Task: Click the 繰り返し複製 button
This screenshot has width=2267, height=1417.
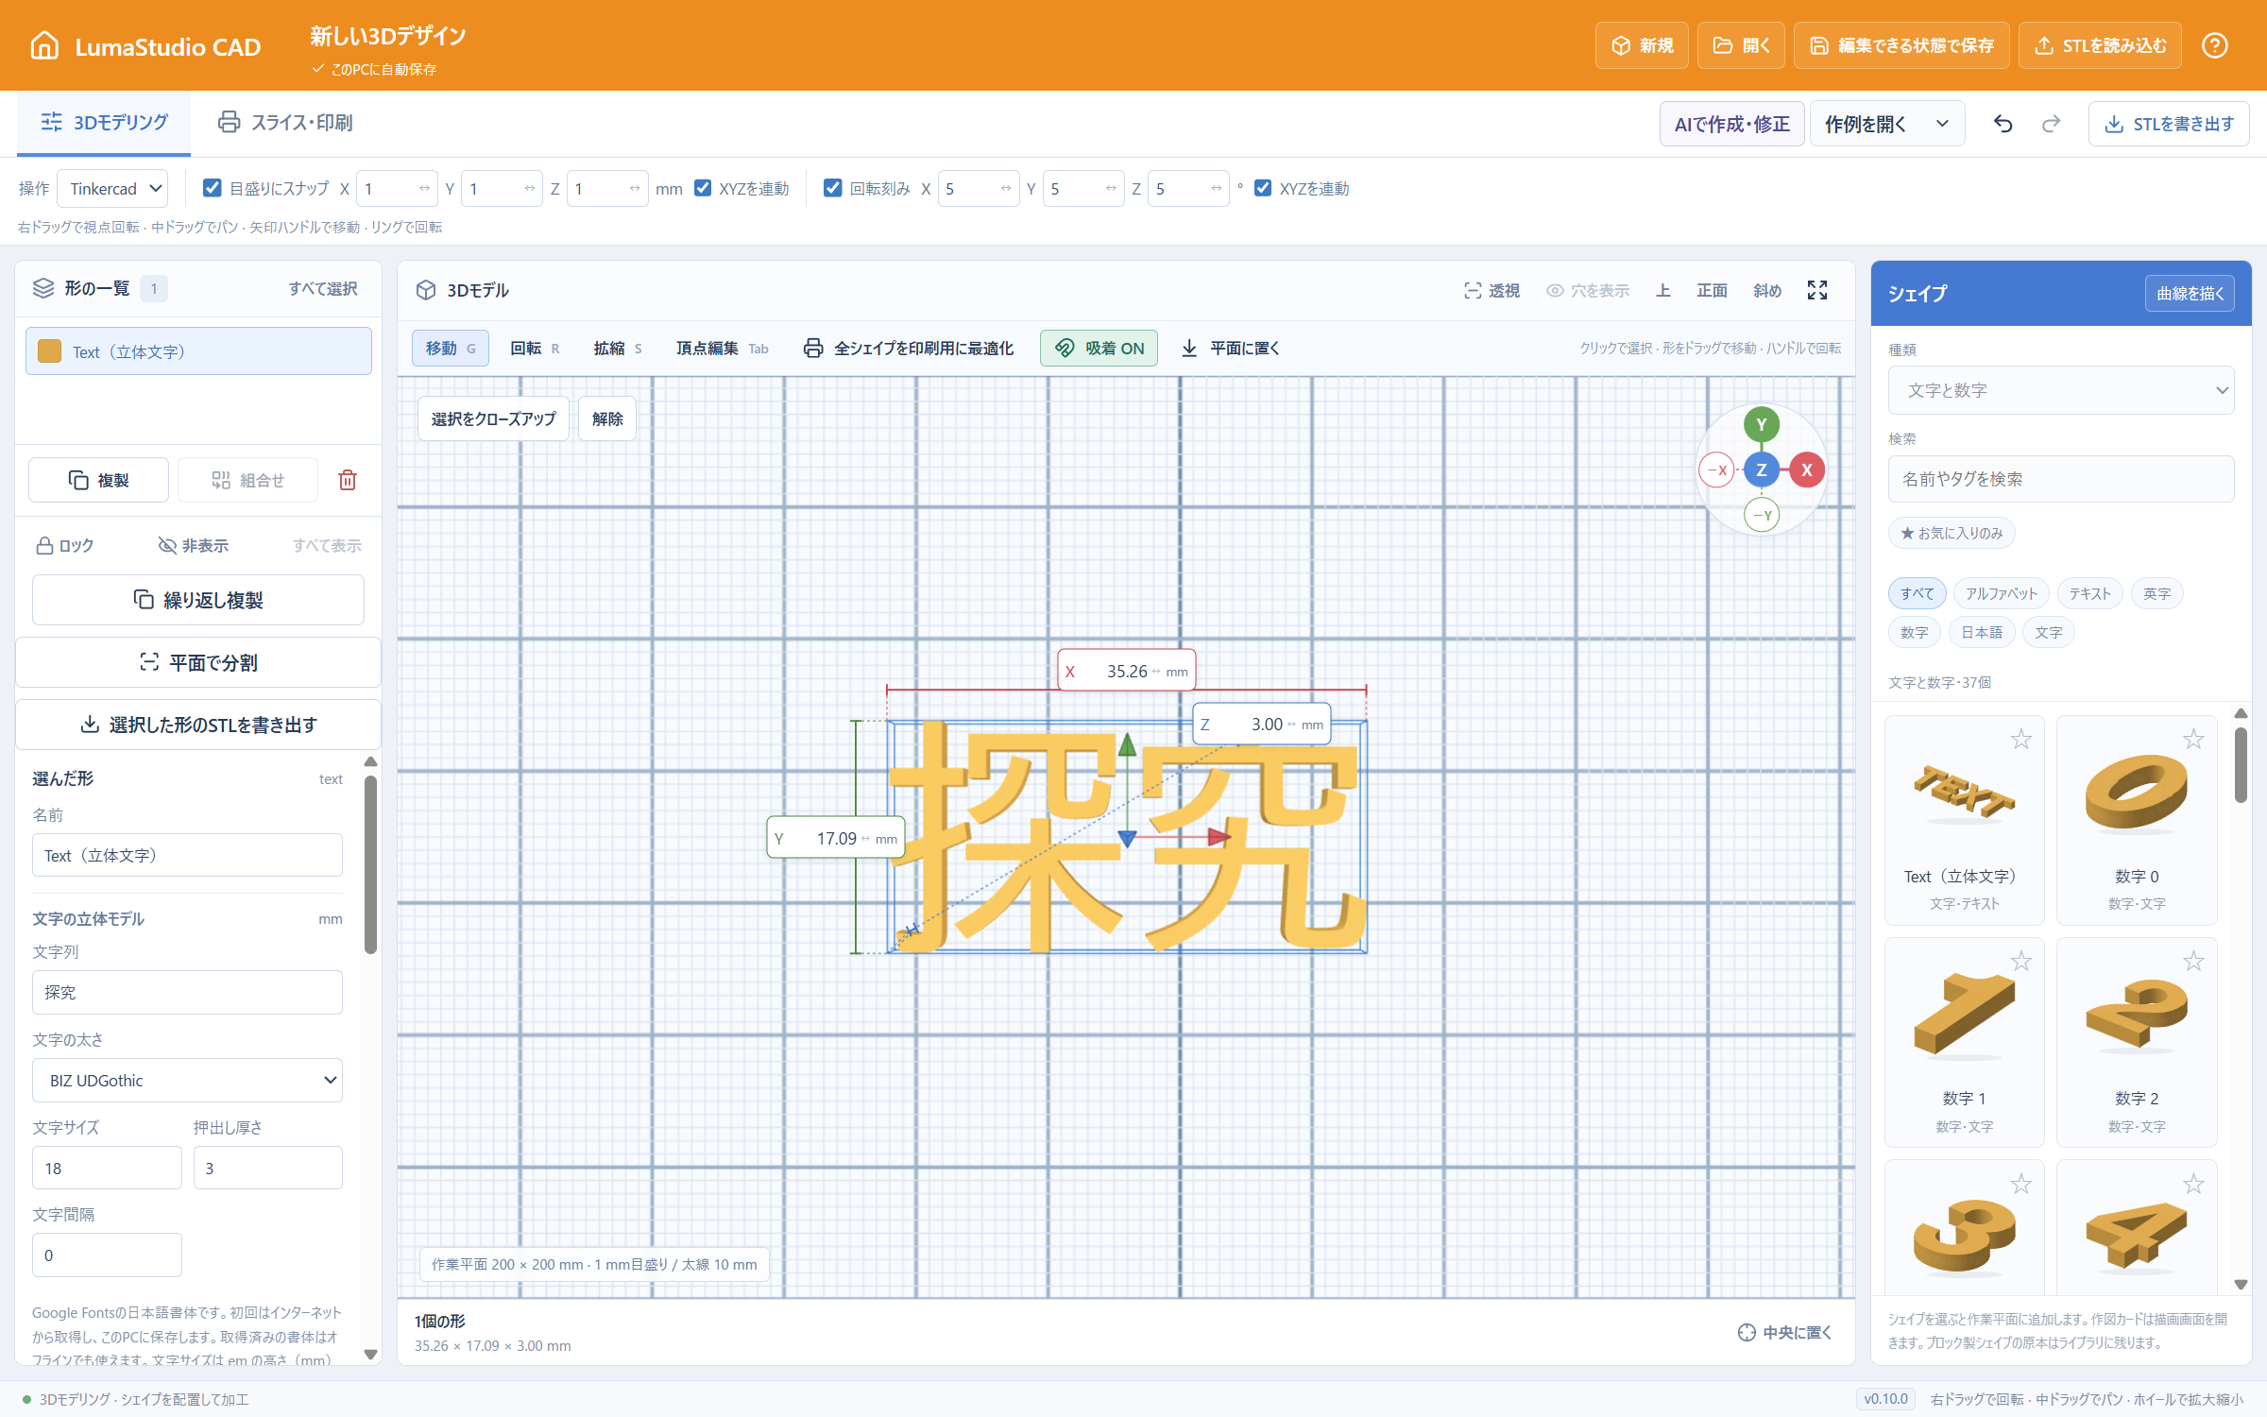Action: [198, 600]
